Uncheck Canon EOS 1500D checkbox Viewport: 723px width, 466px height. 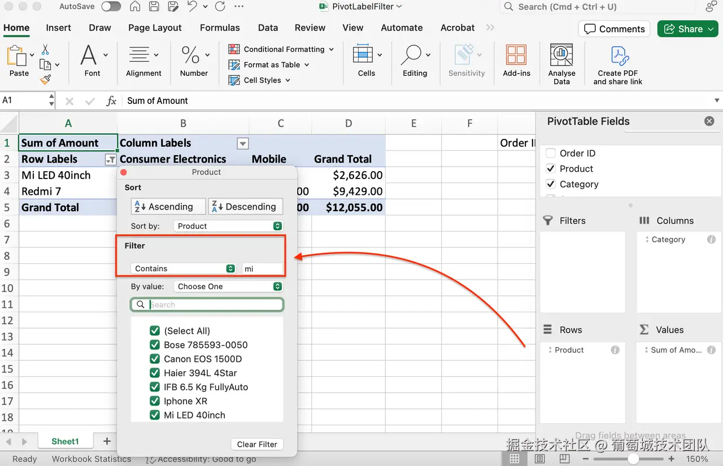154,359
